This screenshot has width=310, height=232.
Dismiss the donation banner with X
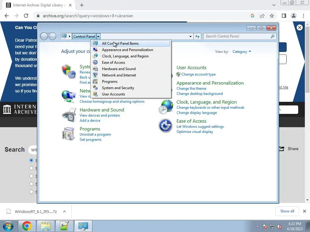coord(299,27)
